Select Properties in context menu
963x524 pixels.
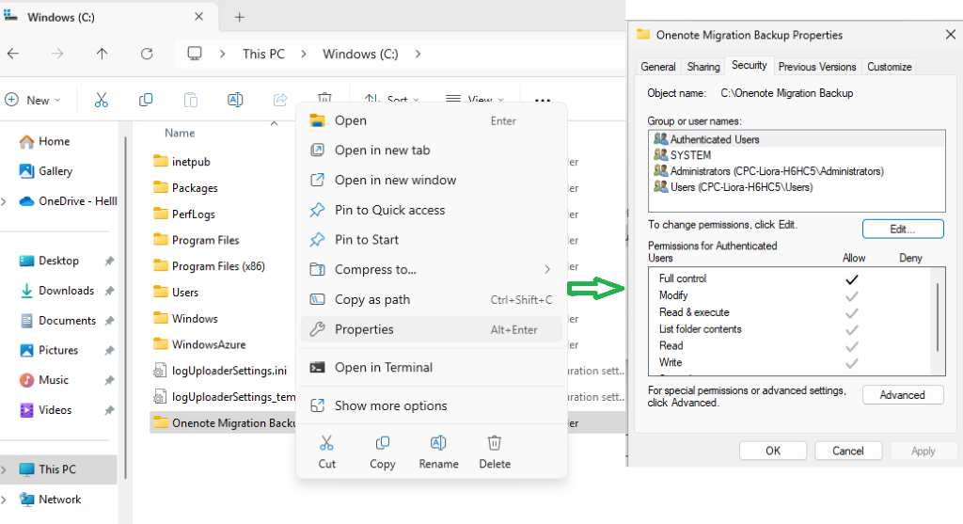pos(431,329)
